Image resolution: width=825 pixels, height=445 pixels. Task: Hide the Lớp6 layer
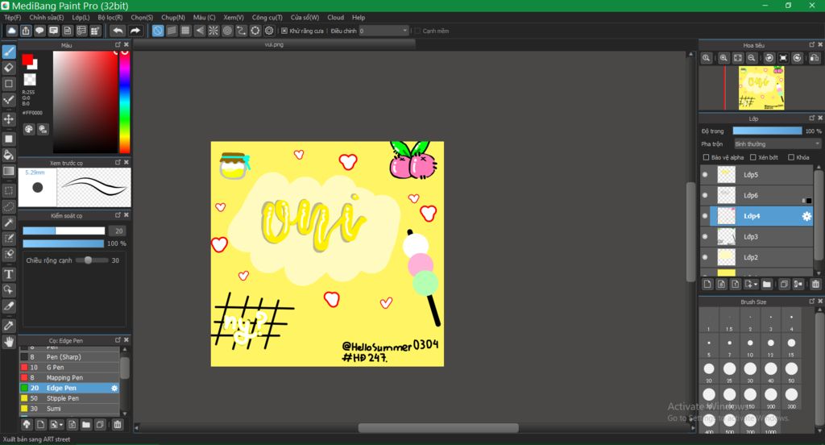pos(705,195)
